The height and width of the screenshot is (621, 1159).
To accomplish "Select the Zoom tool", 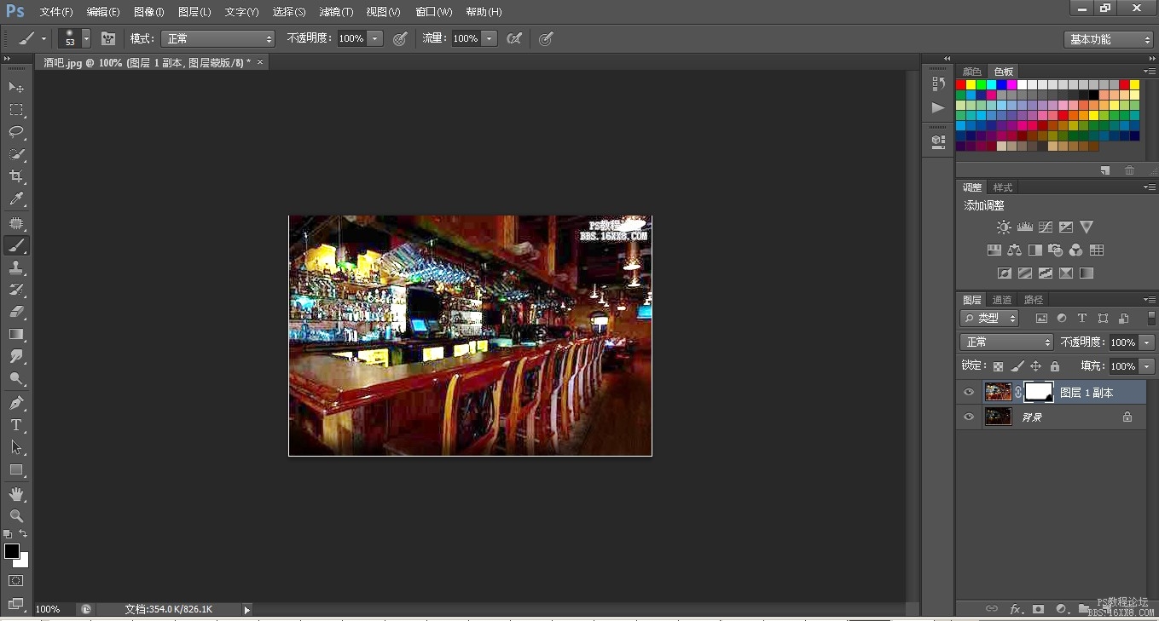I will (x=16, y=516).
